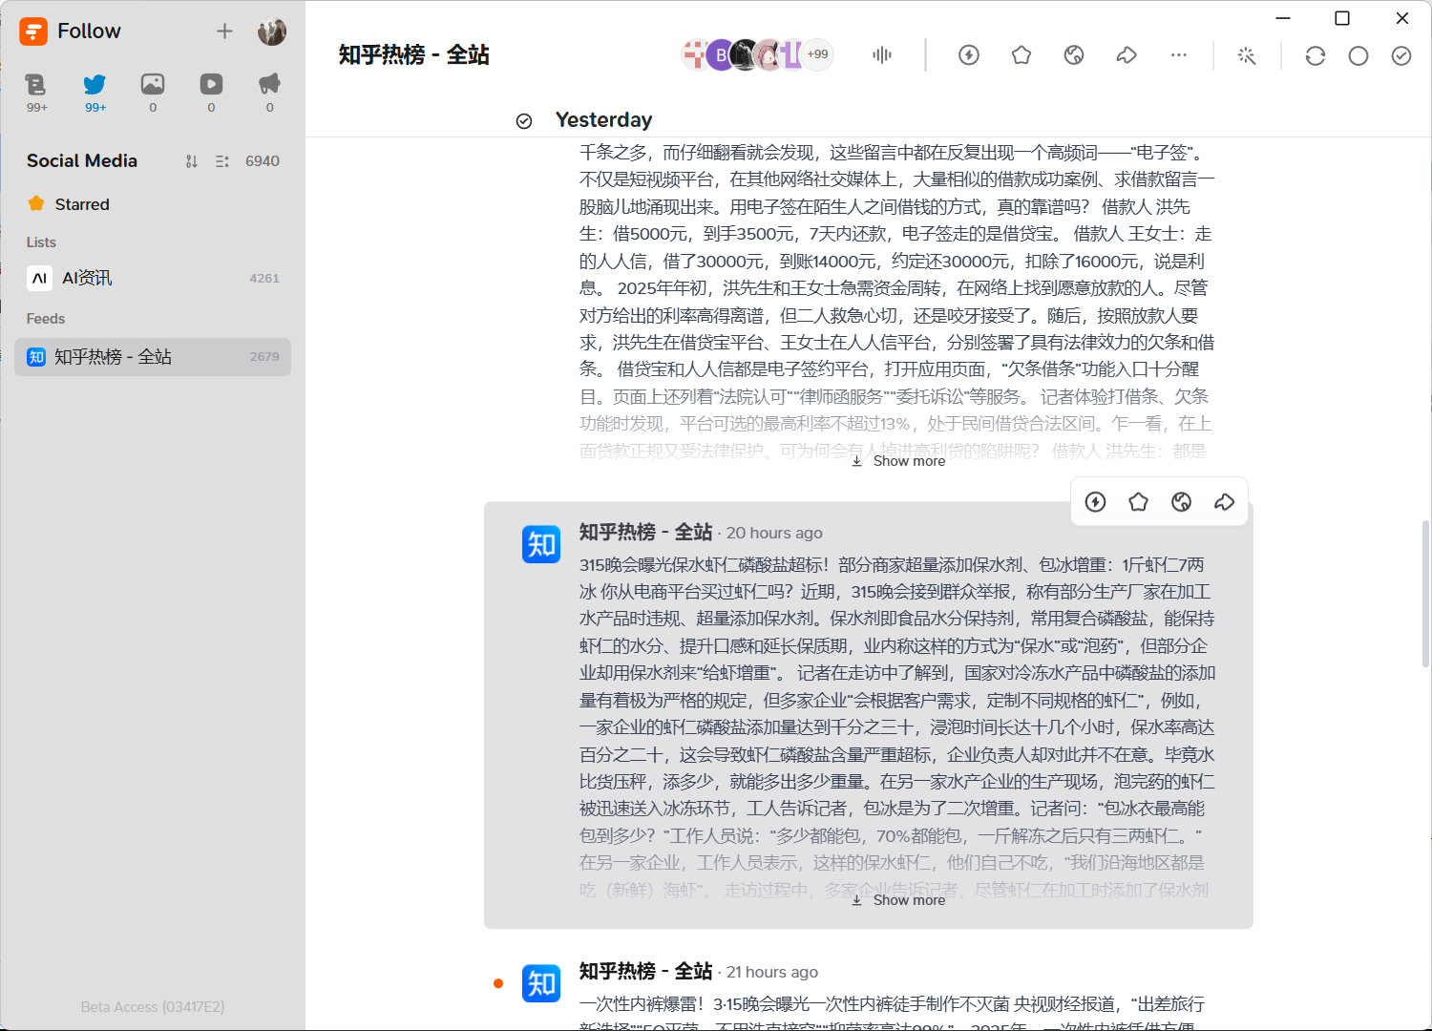The height and width of the screenshot is (1031, 1432).
Task: Mark Yesterday's entries as read
Action: (524, 121)
